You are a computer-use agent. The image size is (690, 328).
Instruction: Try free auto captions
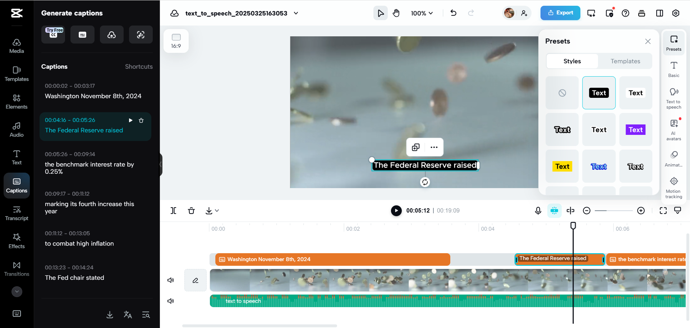pyautogui.click(x=53, y=34)
